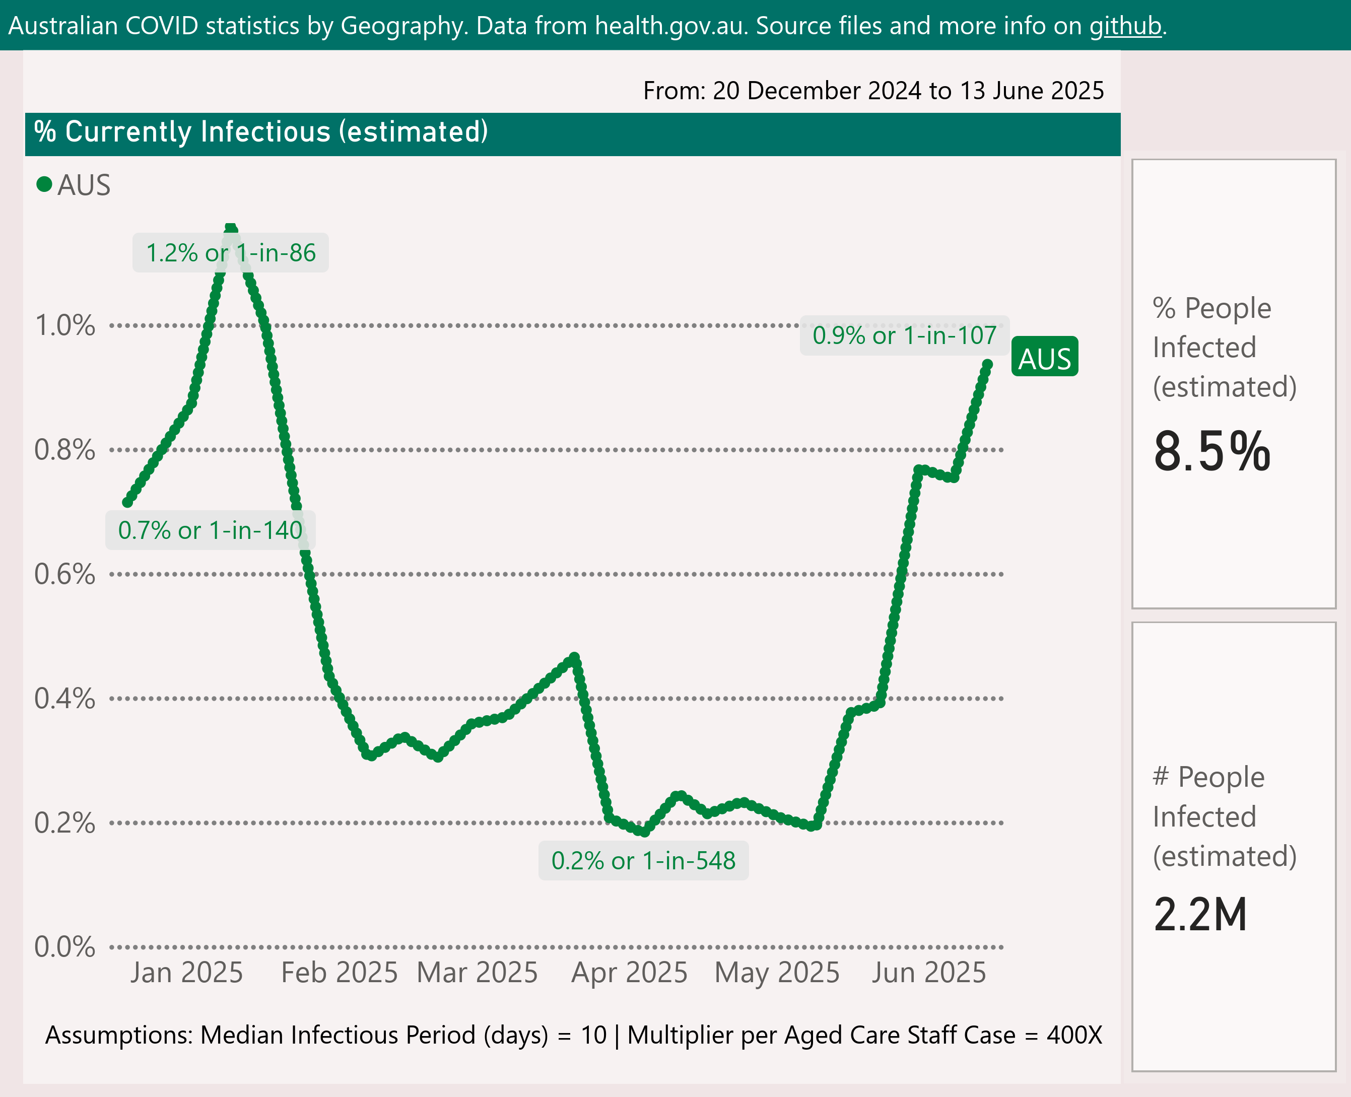The image size is (1351, 1097).
Task: Click the Jun 2025 axis label
Action: point(929,973)
